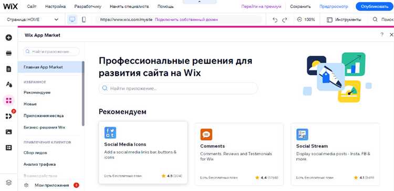Open the Add Elements plus icon

point(9,38)
